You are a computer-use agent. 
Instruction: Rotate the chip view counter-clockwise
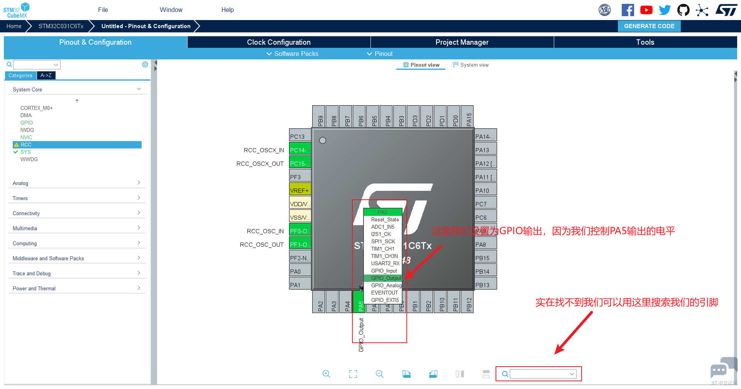pyautogui.click(x=433, y=374)
